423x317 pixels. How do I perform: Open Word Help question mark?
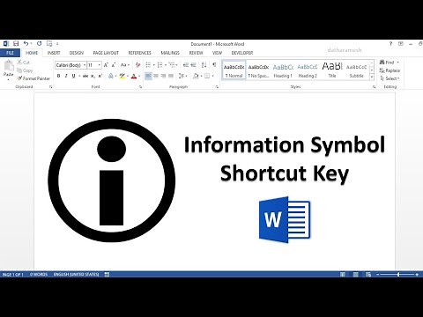pyautogui.click(x=390, y=44)
